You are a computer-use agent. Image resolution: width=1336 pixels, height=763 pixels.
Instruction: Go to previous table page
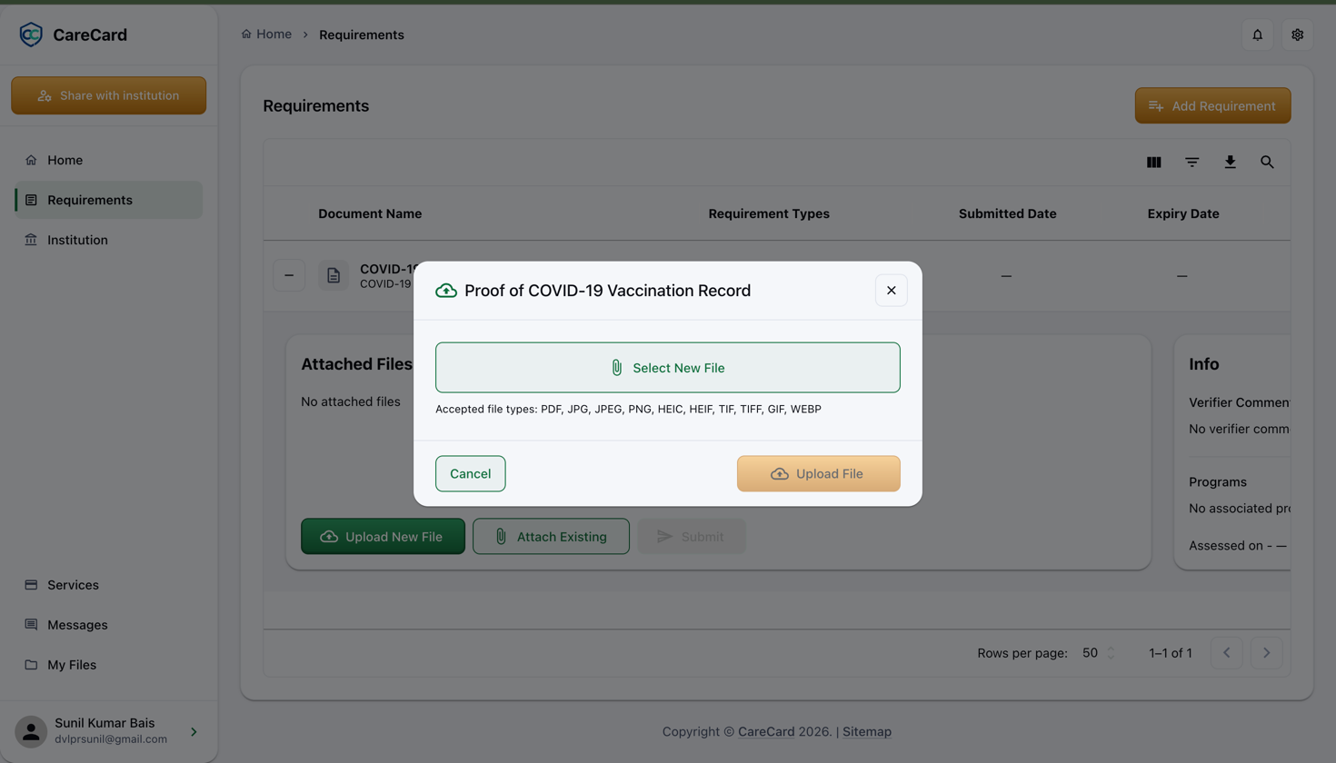point(1227,653)
